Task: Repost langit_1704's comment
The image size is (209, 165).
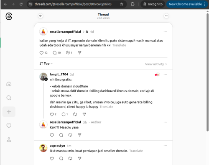Action: pos(75,114)
